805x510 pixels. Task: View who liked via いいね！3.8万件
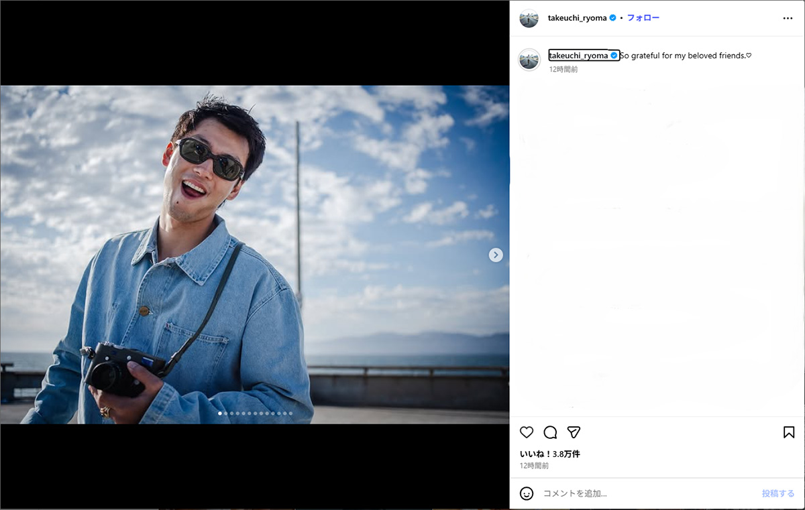point(549,454)
